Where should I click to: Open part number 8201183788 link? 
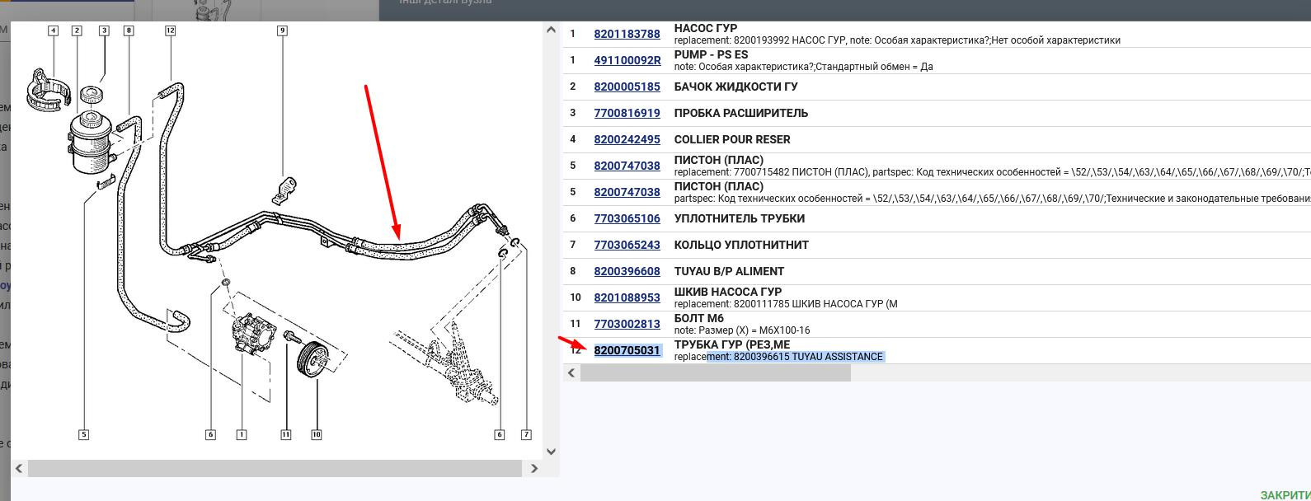coord(627,34)
